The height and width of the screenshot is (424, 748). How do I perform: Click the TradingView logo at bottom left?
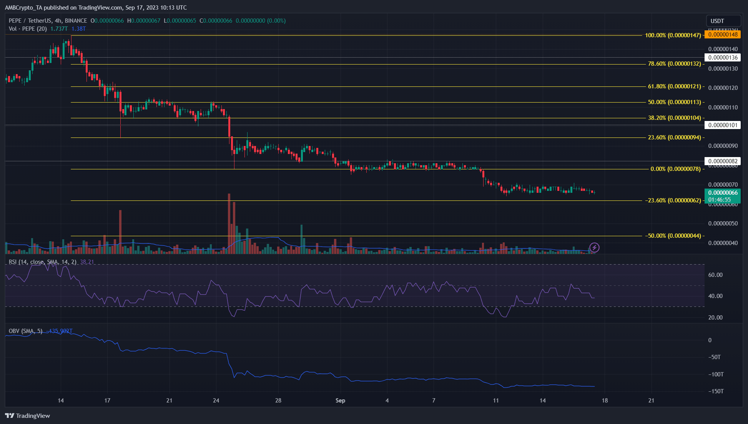tap(27, 416)
